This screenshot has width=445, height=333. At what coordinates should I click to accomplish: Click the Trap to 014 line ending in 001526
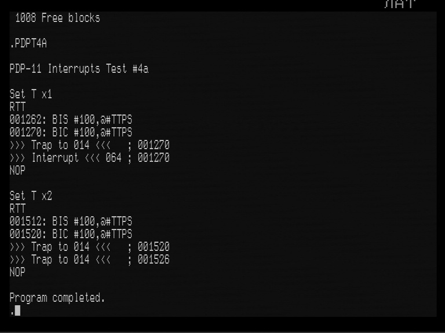click(x=89, y=260)
